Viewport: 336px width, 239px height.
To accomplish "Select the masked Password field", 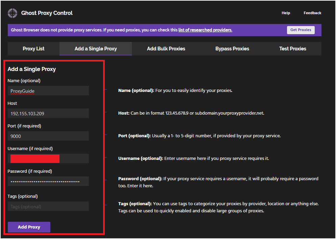I will [x=48, y=181].
